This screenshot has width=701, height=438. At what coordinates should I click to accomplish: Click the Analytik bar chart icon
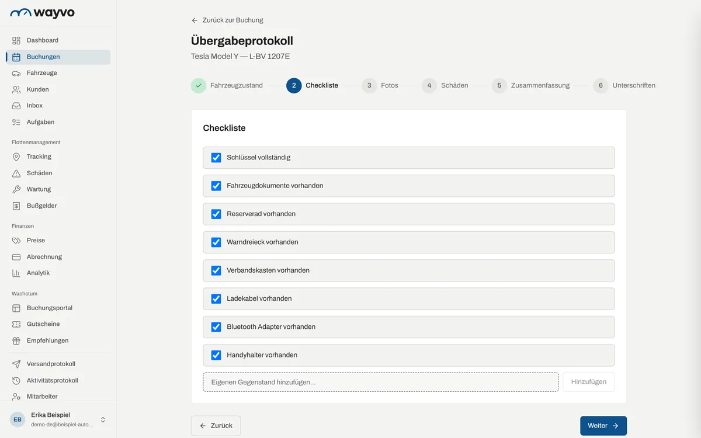pos(16,273)
